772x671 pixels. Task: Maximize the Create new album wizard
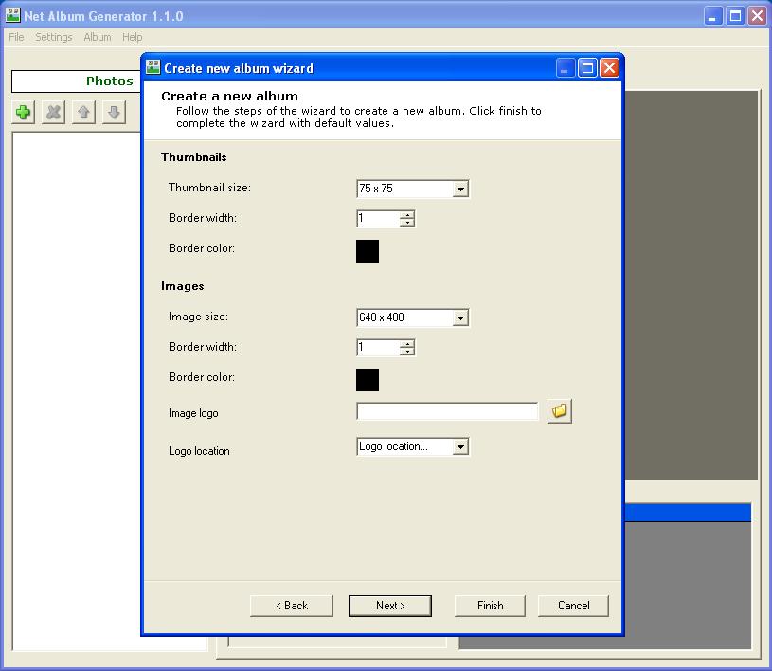pyautogui.click(x=587, y=68)
